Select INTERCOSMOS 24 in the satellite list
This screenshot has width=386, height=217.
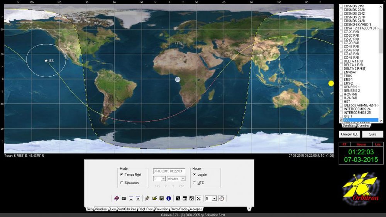click(357, 109)
